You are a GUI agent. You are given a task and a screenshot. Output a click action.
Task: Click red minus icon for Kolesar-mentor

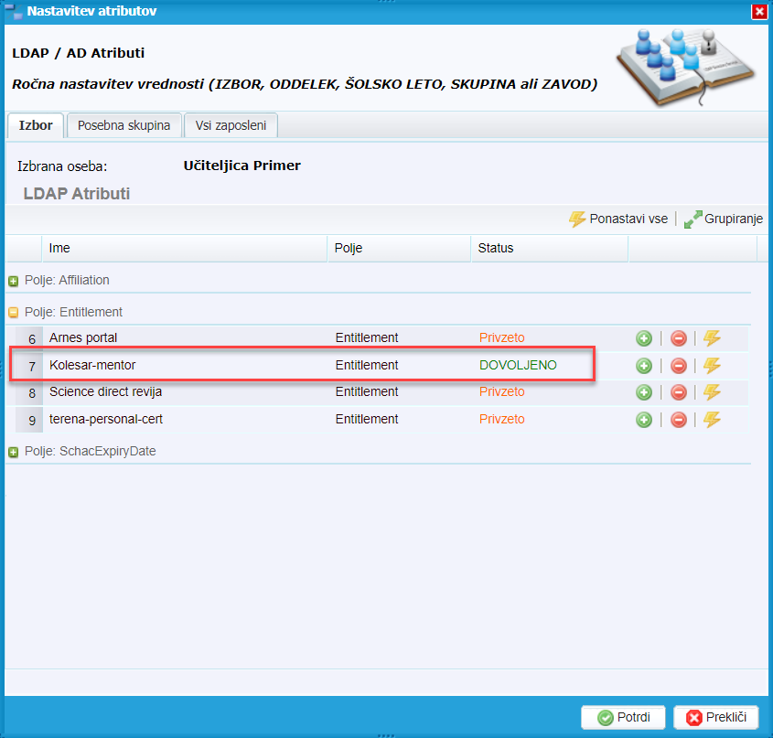[x=678, y=366]
